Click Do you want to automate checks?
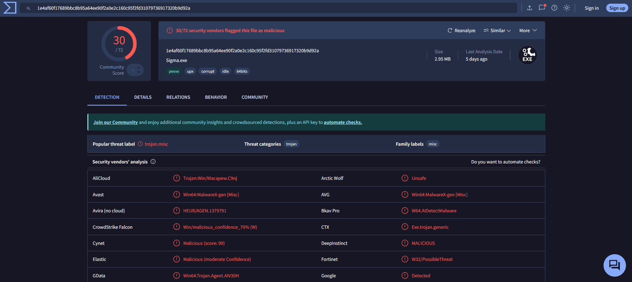 click(505, 162)
